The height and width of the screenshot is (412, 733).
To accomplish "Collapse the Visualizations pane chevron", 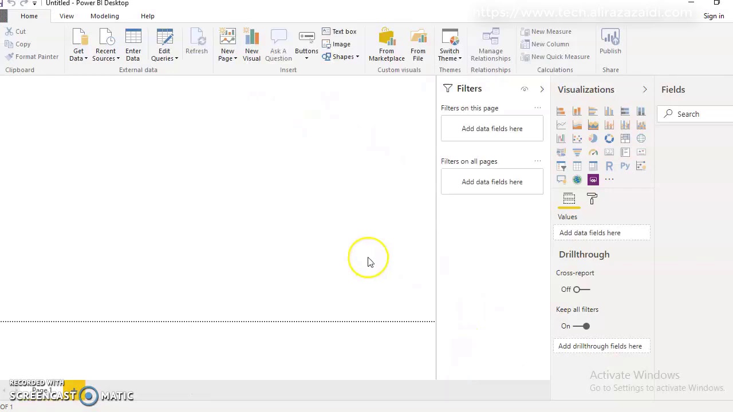I will (x=645, y=89).
